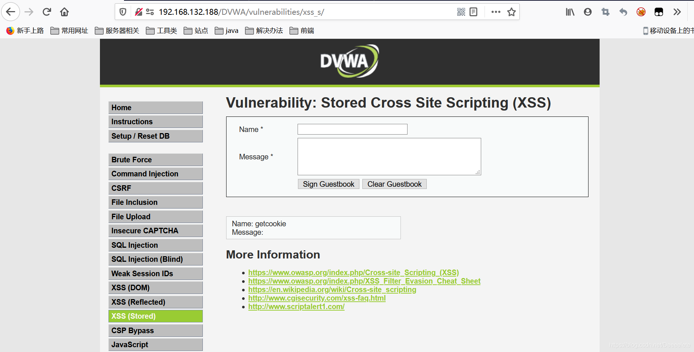Open the JavaScript menu item
This screenshot has height=352, width=694.
(x=155, y=345)
